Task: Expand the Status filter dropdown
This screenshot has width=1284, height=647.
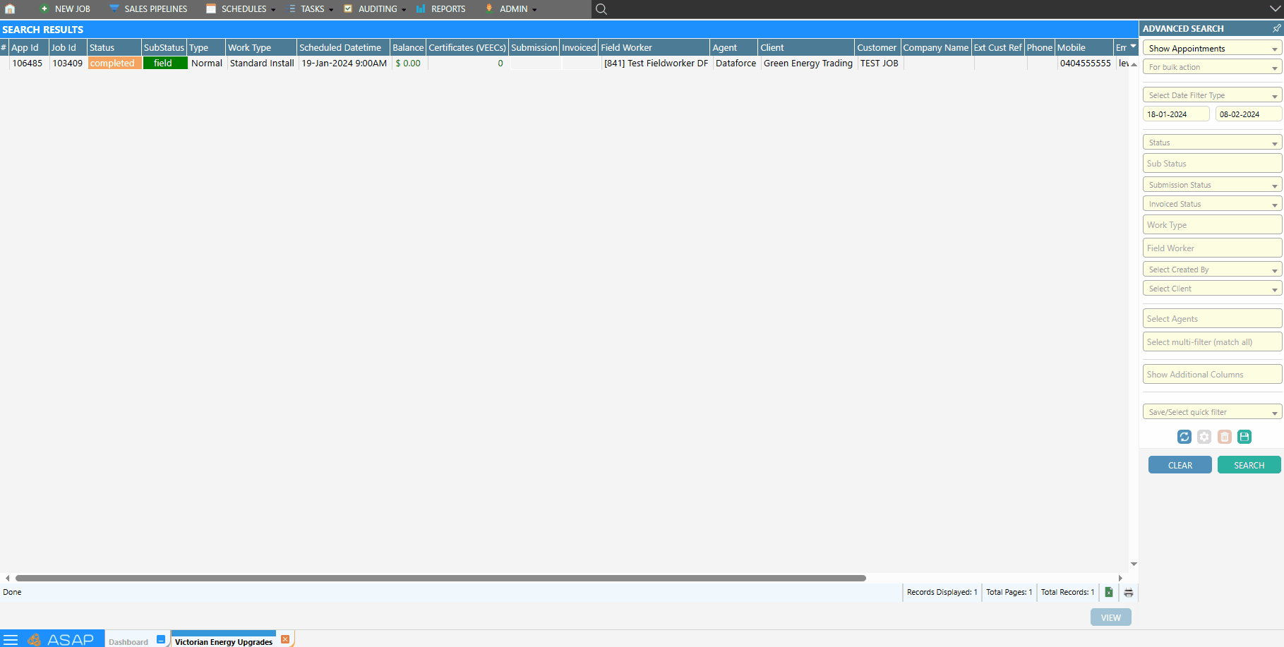Action: (1211, 143)
